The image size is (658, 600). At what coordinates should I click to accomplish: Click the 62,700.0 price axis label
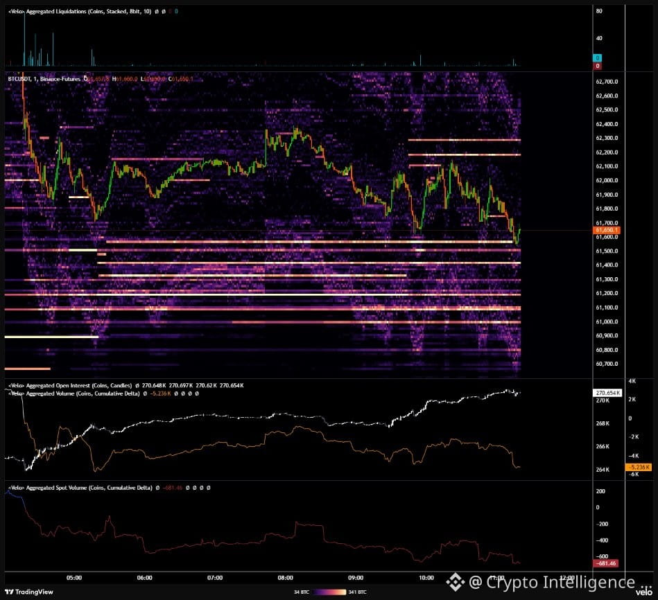pyautogui.click(x=607, y=82)
